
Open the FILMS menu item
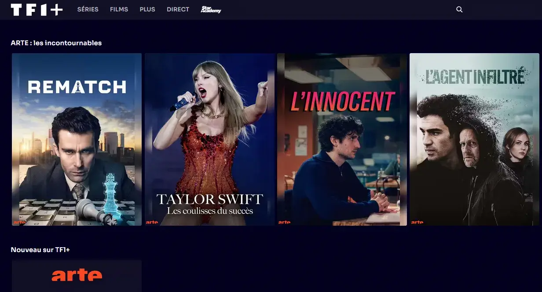pos(119,9)
